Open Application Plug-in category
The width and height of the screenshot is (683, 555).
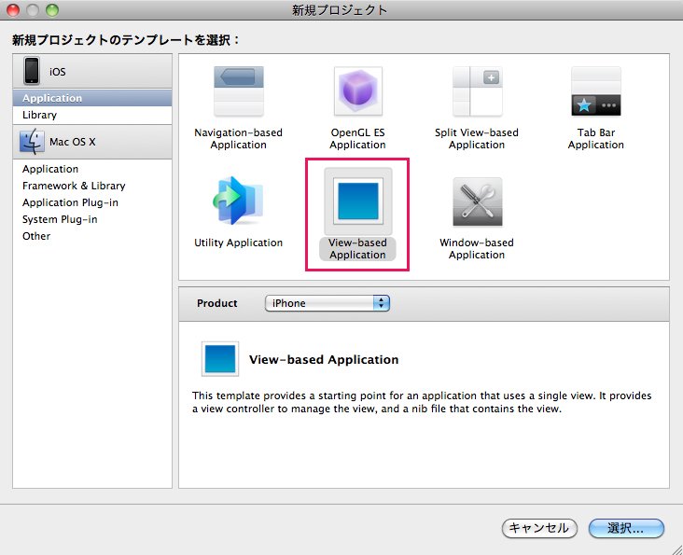92,202
